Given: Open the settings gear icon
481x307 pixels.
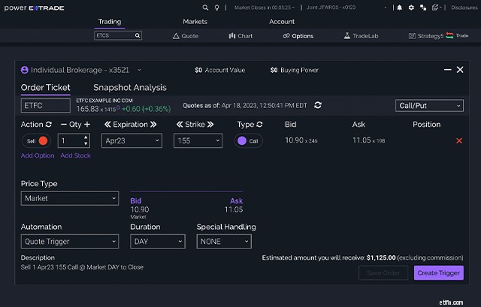Looking at the screenshot, I should pyautogui.click(x=411, y=8).
